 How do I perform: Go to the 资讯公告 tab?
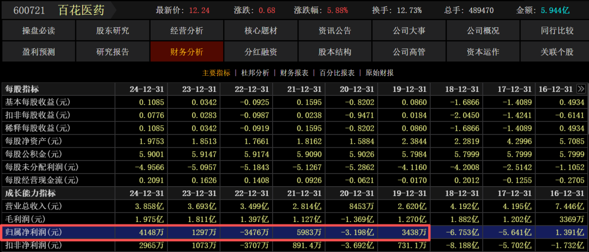pyautogui.click(x=335, y=31)
